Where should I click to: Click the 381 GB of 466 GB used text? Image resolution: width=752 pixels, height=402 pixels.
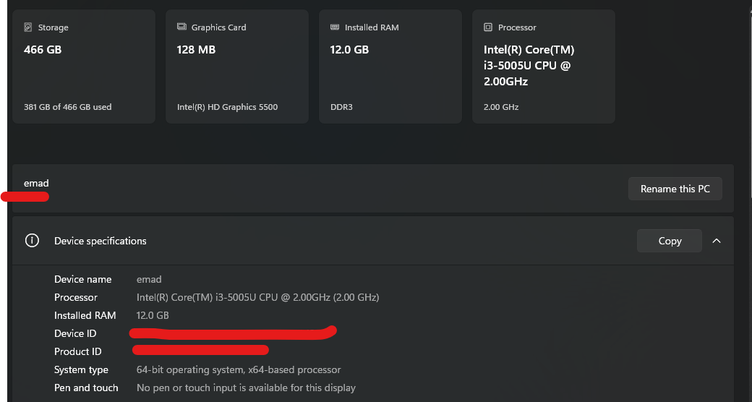pos(68,107)
